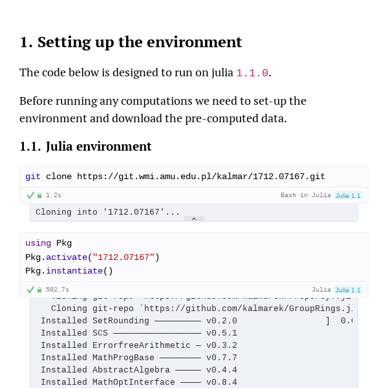Open the Julia 1.1 runtime badge on the Pkg cell
The width and height of the screenshot is (388, 388).
[348, 290]
